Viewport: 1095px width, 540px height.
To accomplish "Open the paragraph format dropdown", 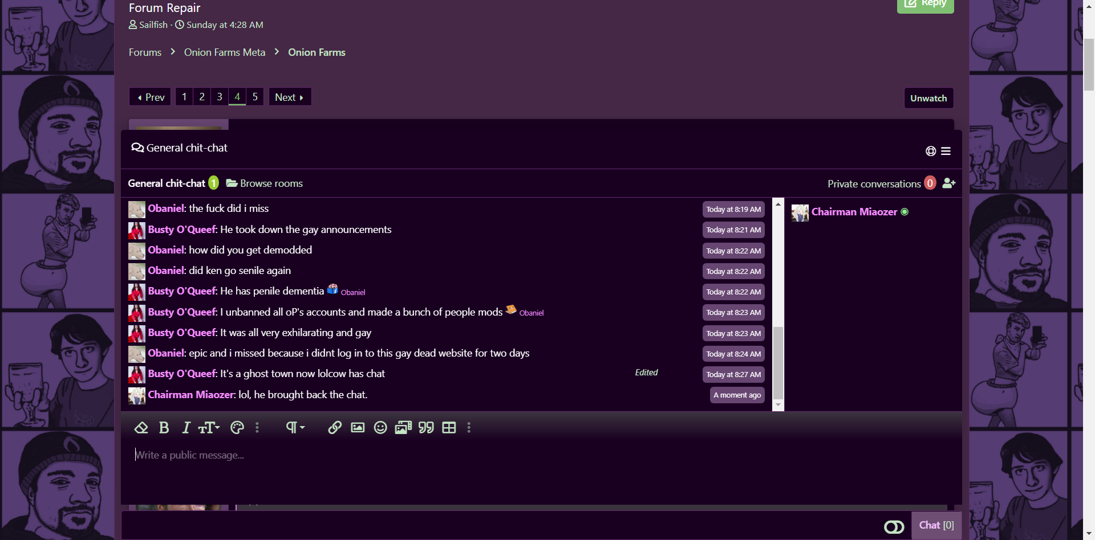I will [x=295, y=427].
